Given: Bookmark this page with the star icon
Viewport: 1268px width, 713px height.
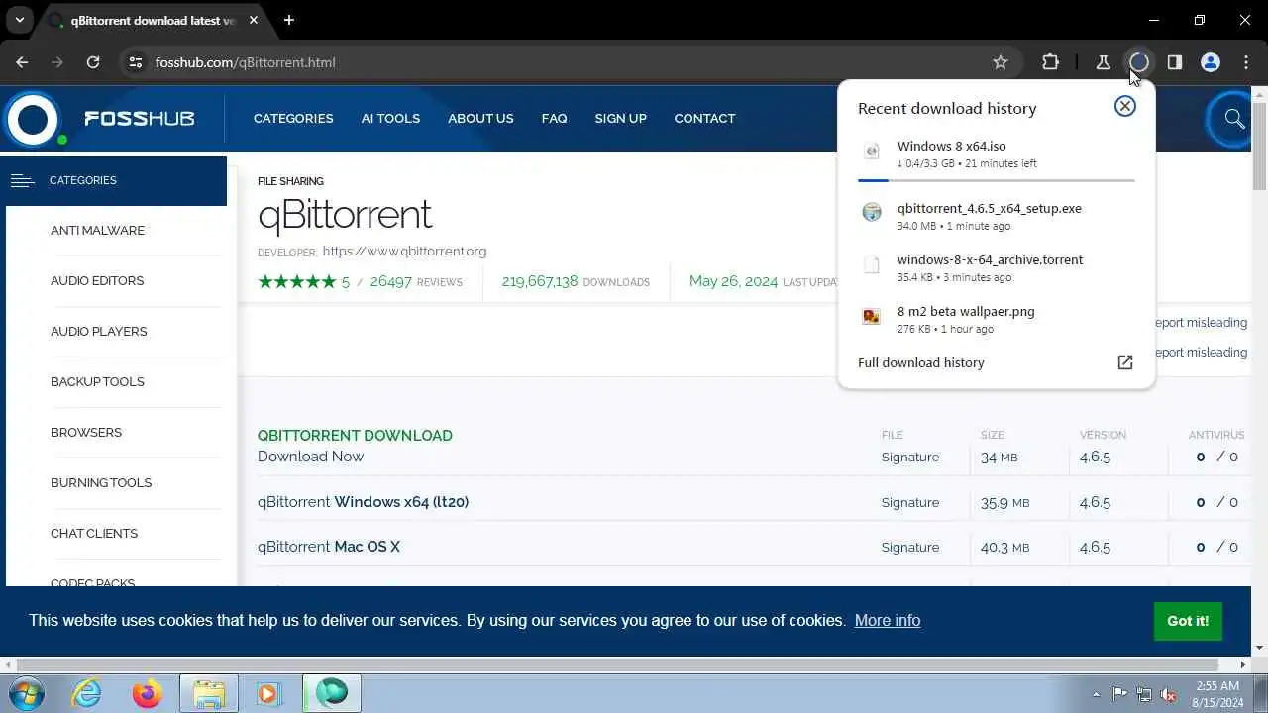Looking at the screenshot, I should 1001,62.
